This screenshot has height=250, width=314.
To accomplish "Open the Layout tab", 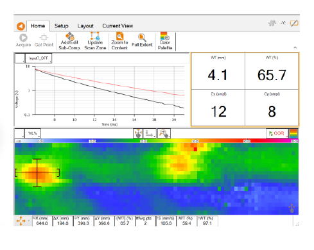I will click(85, 26).
